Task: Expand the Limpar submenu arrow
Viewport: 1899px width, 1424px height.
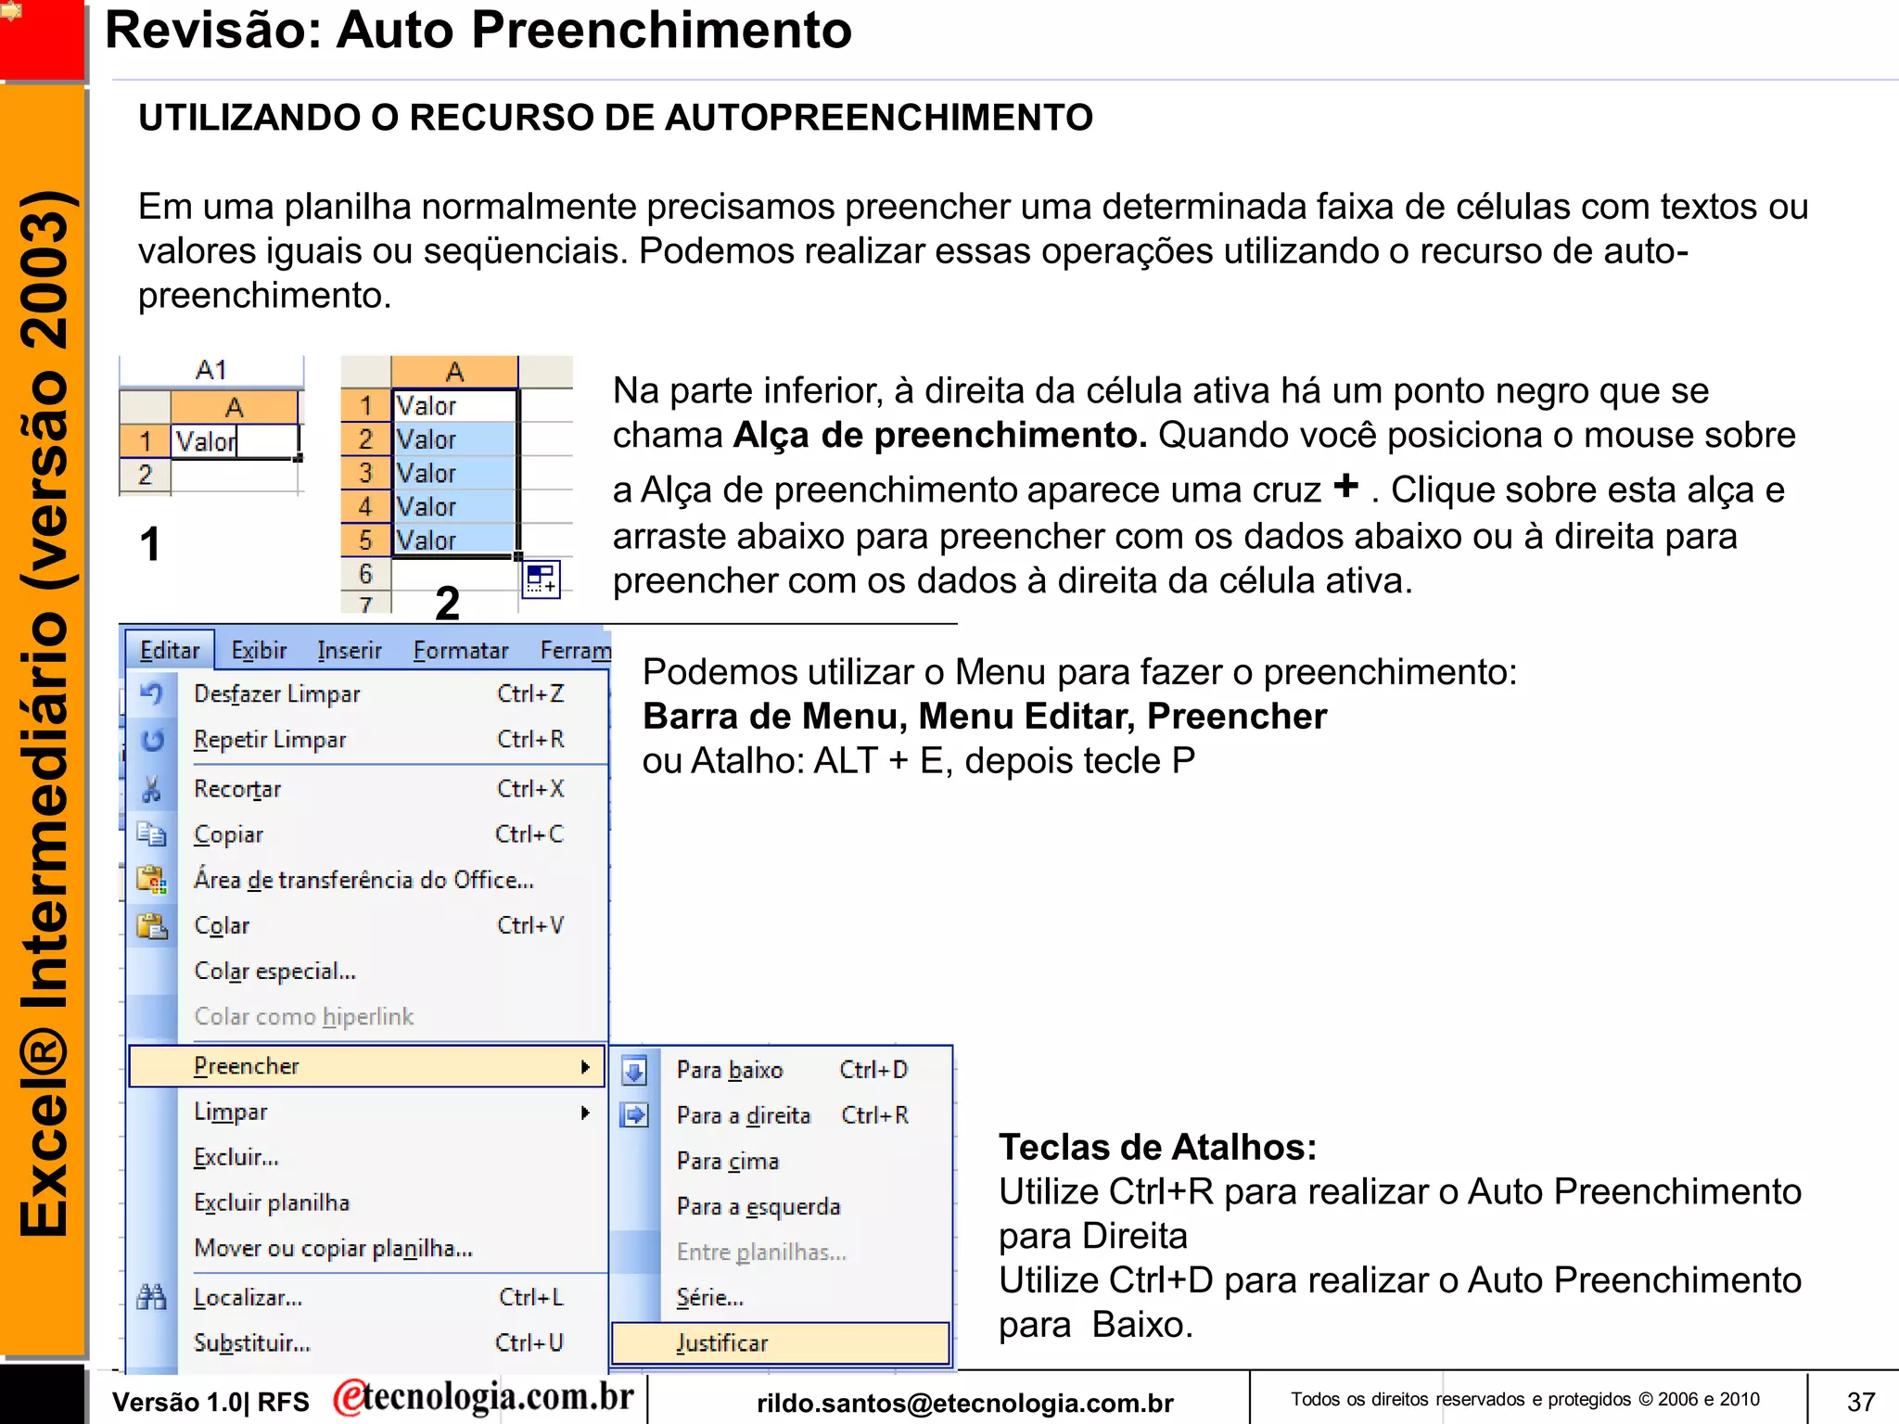Action: pyautogui.click(x=585, y=1112)
